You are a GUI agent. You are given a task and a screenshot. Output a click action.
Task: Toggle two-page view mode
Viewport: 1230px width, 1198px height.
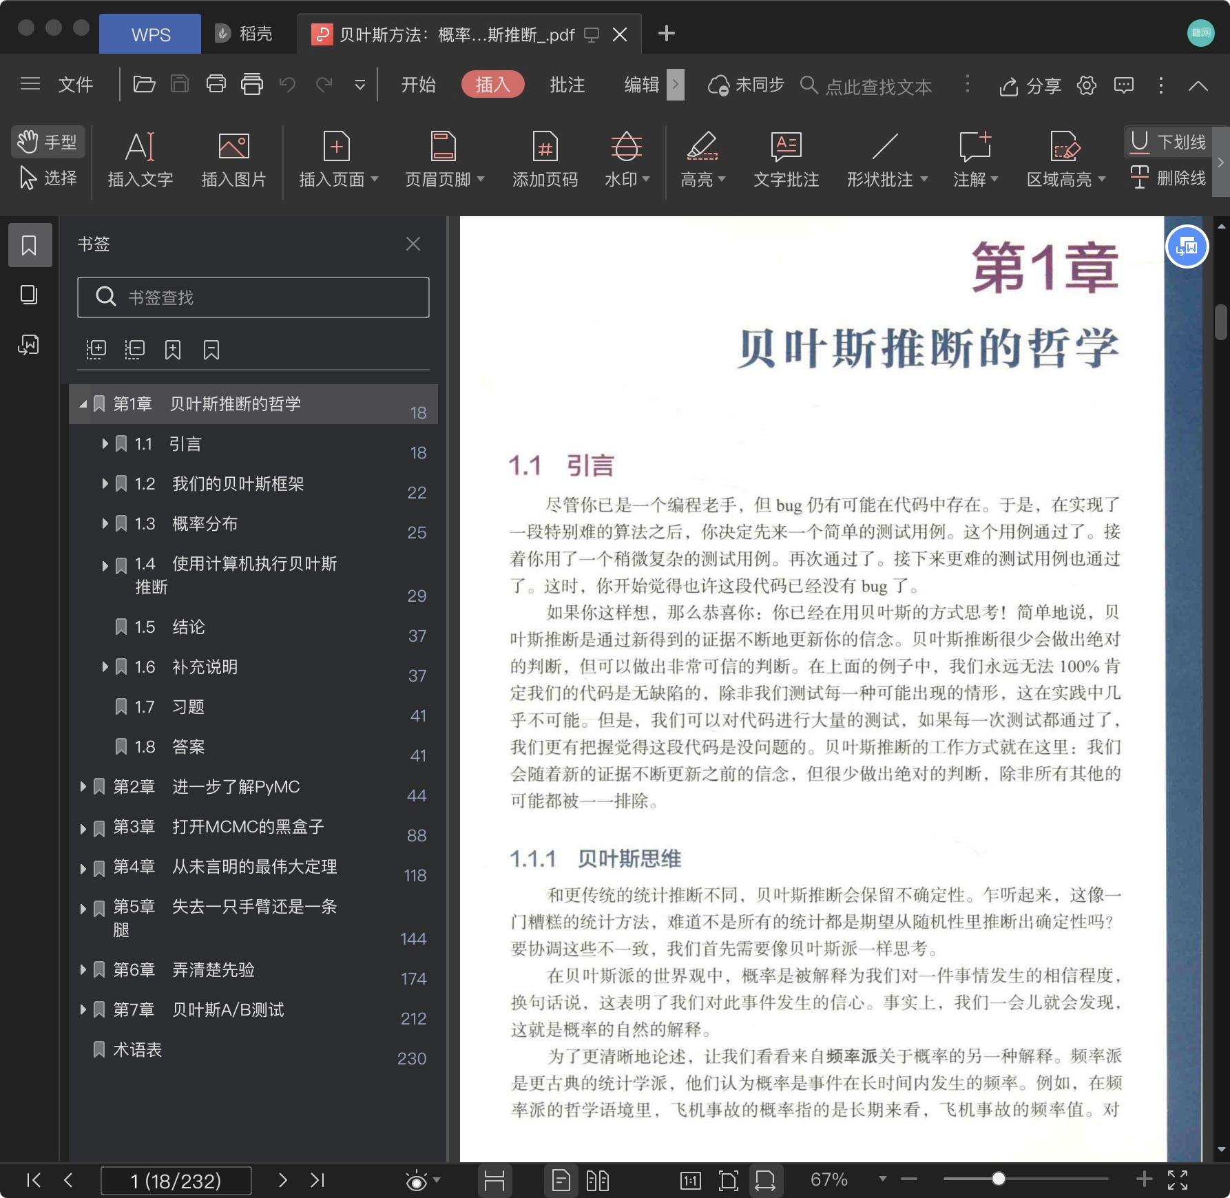[x=598, y=1181]
